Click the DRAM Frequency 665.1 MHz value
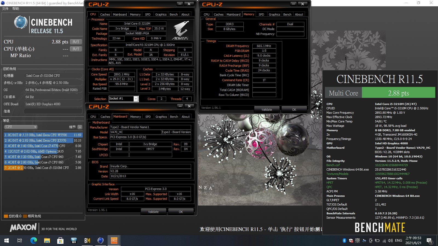The width and height of the screenshot is (438, 246). [264, 46]
